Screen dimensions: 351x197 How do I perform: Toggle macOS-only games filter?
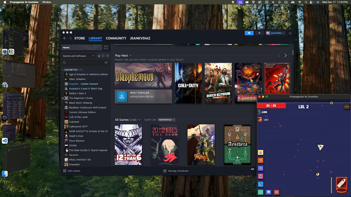tap(99, 56)
